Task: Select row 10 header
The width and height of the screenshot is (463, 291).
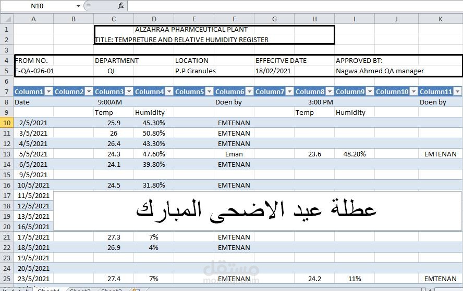Action: [6, 123]
